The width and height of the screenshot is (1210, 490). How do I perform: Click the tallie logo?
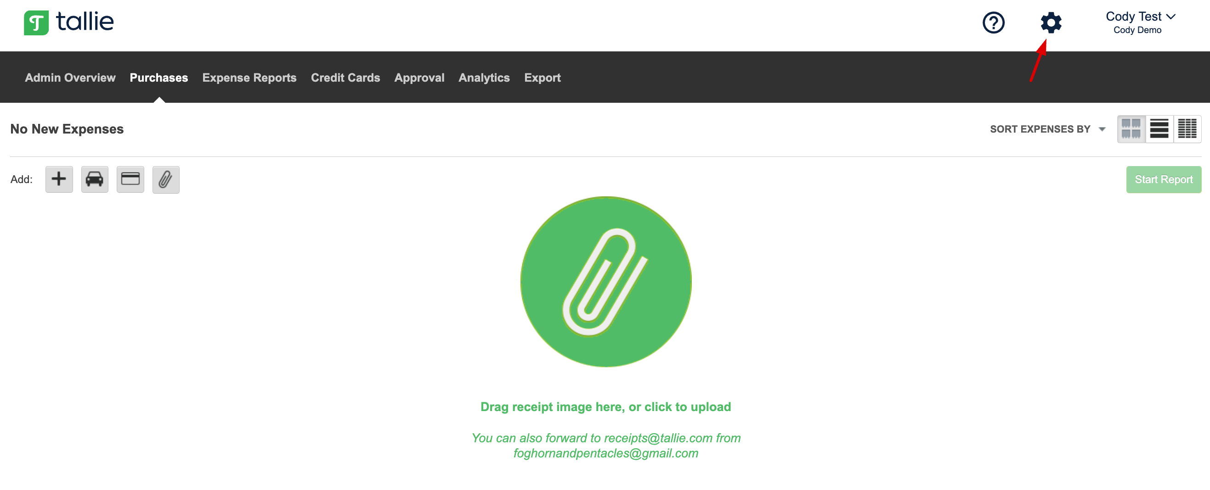69,22
